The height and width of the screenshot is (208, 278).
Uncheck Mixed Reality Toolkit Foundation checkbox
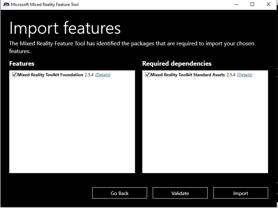[14, 74]
